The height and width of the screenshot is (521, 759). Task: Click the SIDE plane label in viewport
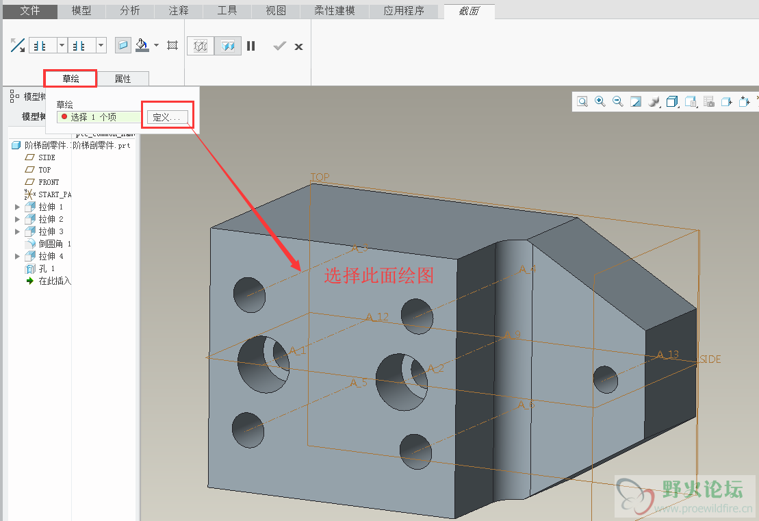pos(710,359)
